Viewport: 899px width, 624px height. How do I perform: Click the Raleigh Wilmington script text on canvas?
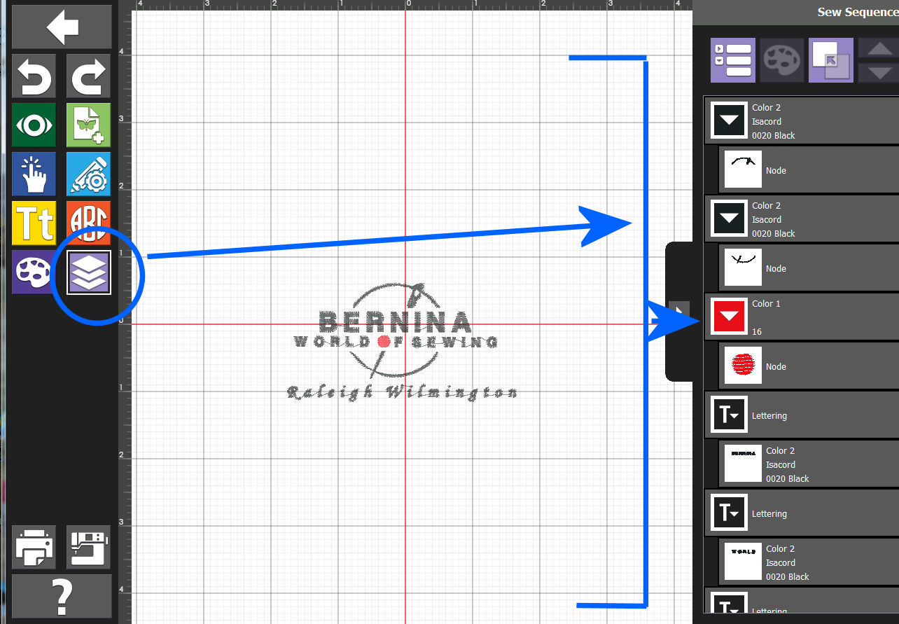[x=403, y=393]
